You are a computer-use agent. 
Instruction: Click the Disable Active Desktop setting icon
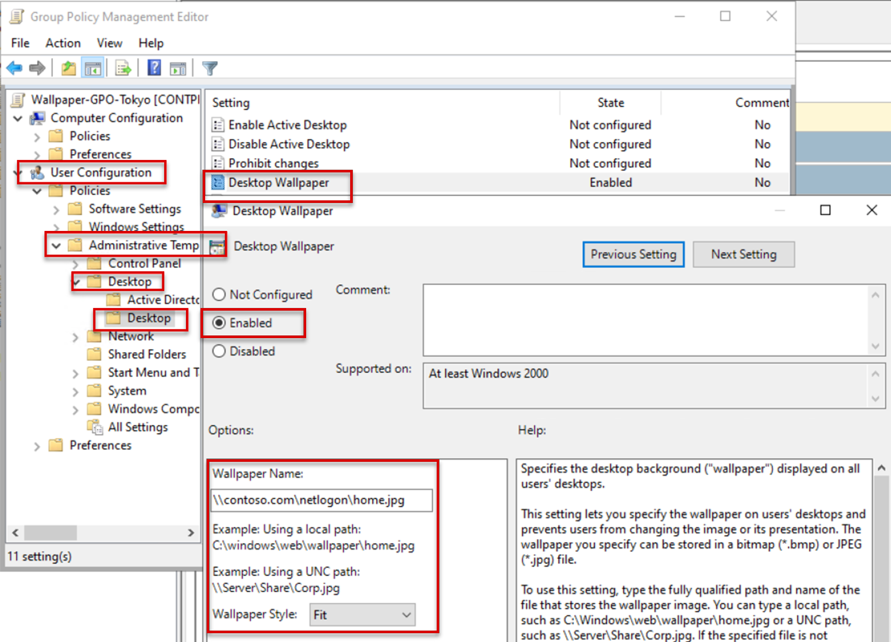click(x=218, y=144)
